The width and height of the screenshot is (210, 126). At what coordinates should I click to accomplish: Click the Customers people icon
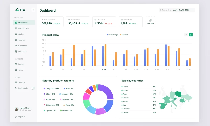click(16, 46)
